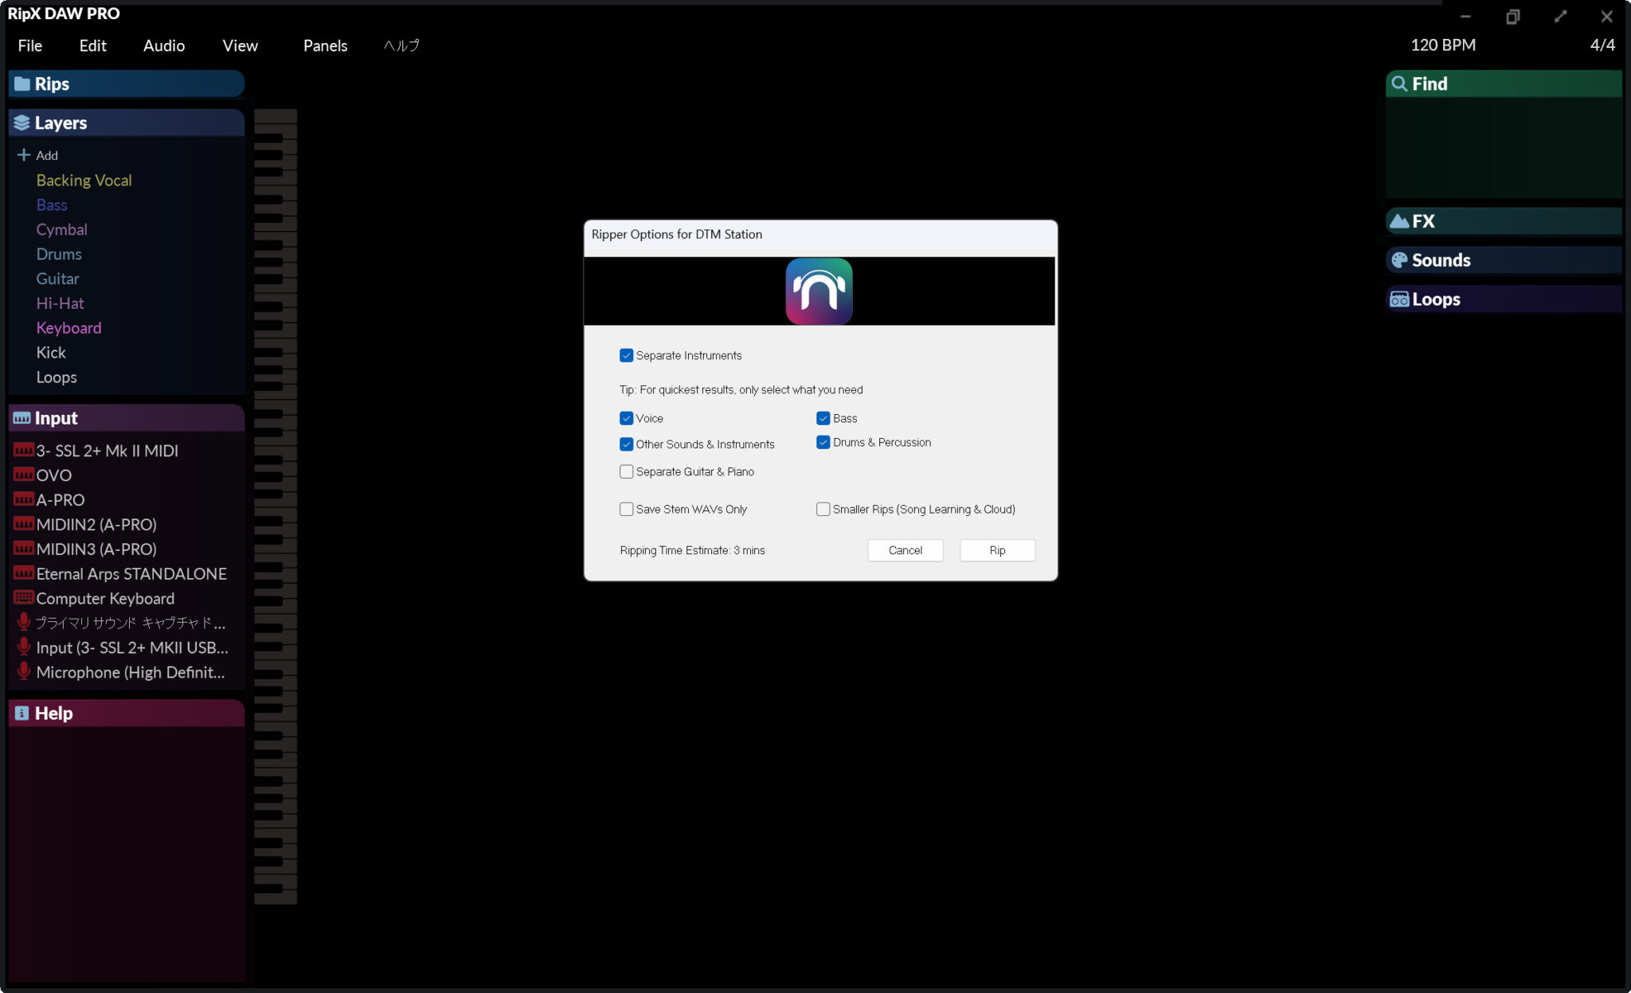Screen dimensions: 1631x993
Task: Click the MIDI keyboard icon beside A-PRO
Action: coord(23,499)
